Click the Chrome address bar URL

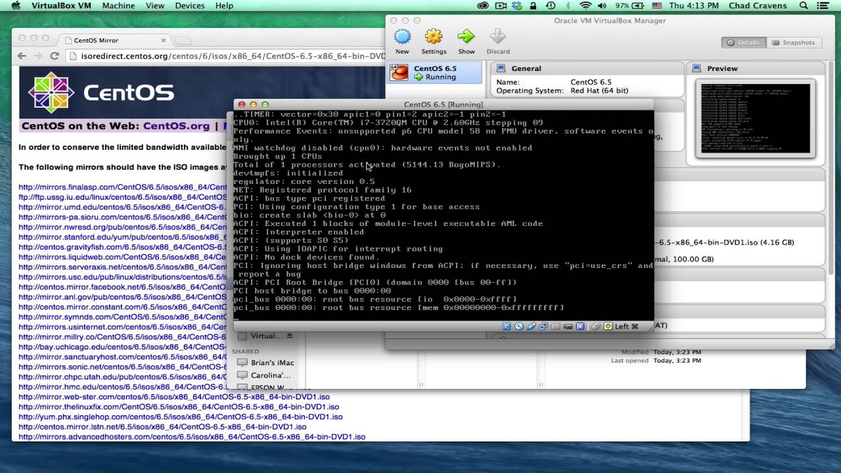click(233, 56)
